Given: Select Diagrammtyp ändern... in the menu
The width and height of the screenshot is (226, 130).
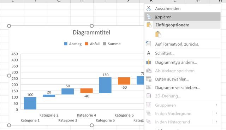Looking at the screenshot, I should [183, 62].
